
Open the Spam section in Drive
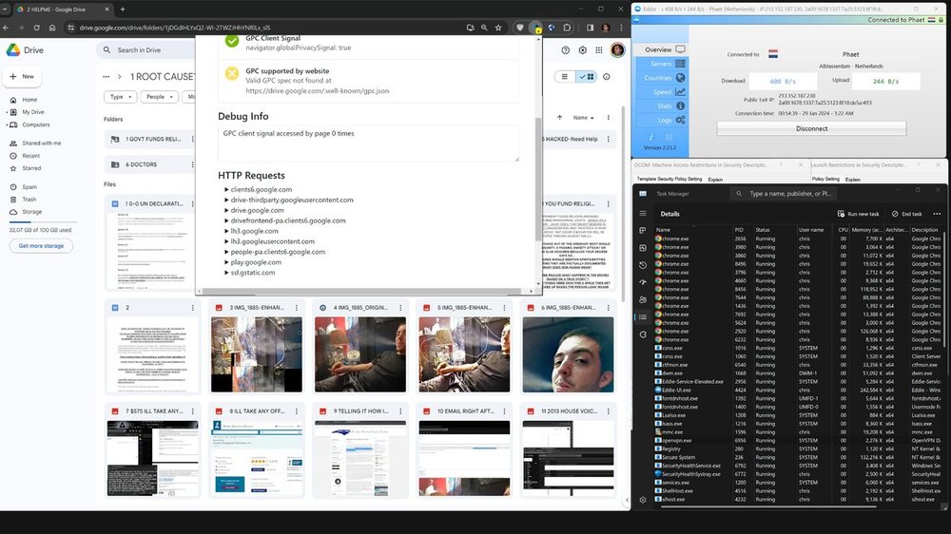pos(29,186)
